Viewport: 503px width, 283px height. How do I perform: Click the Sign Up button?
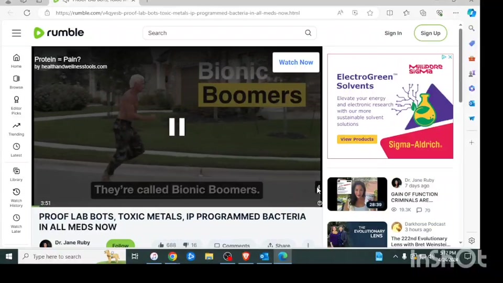430,33
